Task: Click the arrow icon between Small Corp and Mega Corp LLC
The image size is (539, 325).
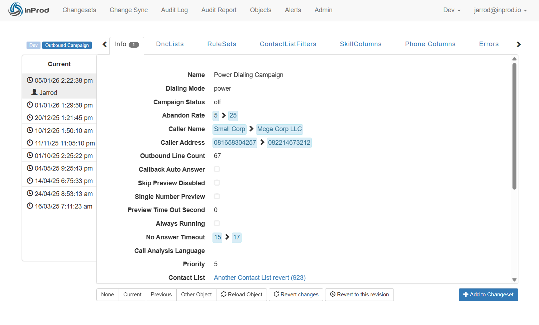Action: click(x=251, y=129)
